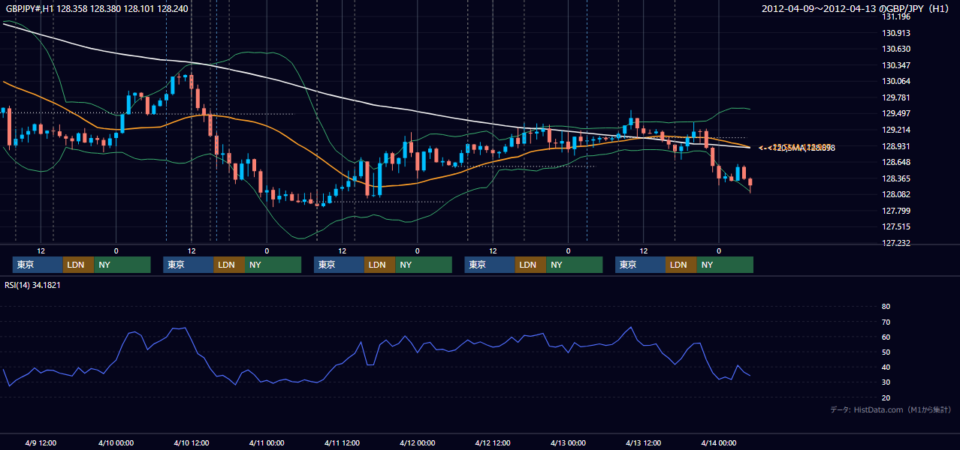Select the 東京 session block for 4/11
960x450 pixels.
[339, 265]
